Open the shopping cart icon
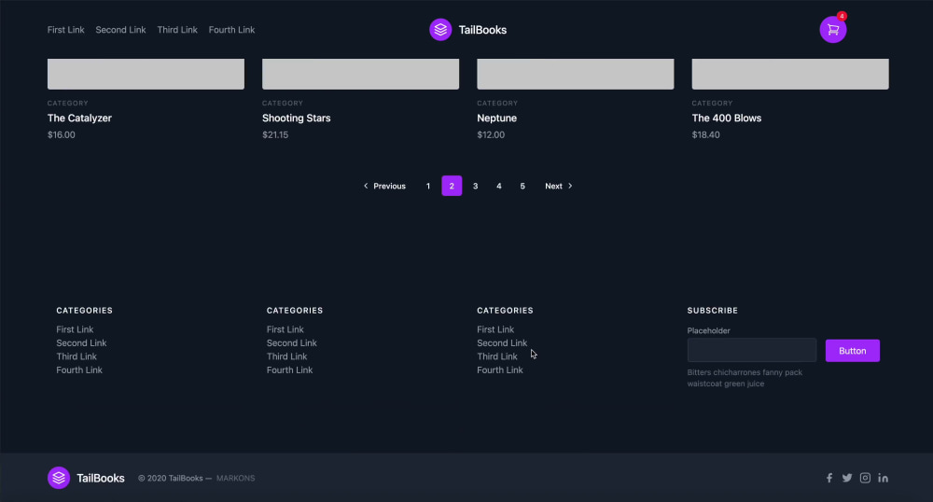Image resolution: width=933 pixels, height=502 pixels. click(832, 30)
